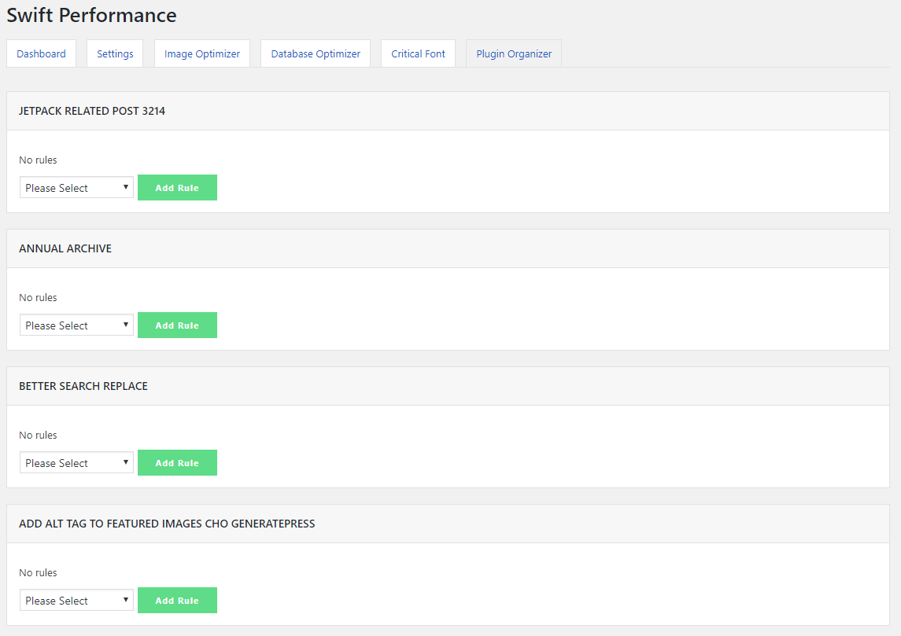Go to the Database Optimizer tab
Image resolution: width=901 pixels, height=636 pixels.
[316, 53]
